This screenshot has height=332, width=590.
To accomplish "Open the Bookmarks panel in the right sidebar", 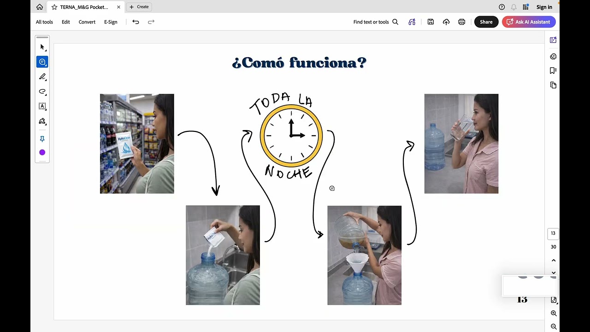I will point(553,71).
